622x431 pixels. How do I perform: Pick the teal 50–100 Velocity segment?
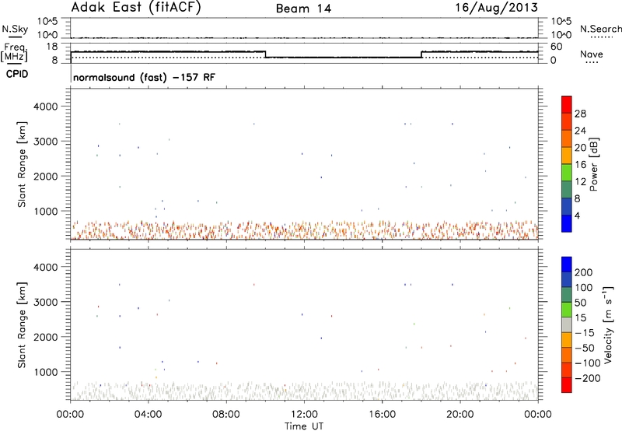coord(567,295)
